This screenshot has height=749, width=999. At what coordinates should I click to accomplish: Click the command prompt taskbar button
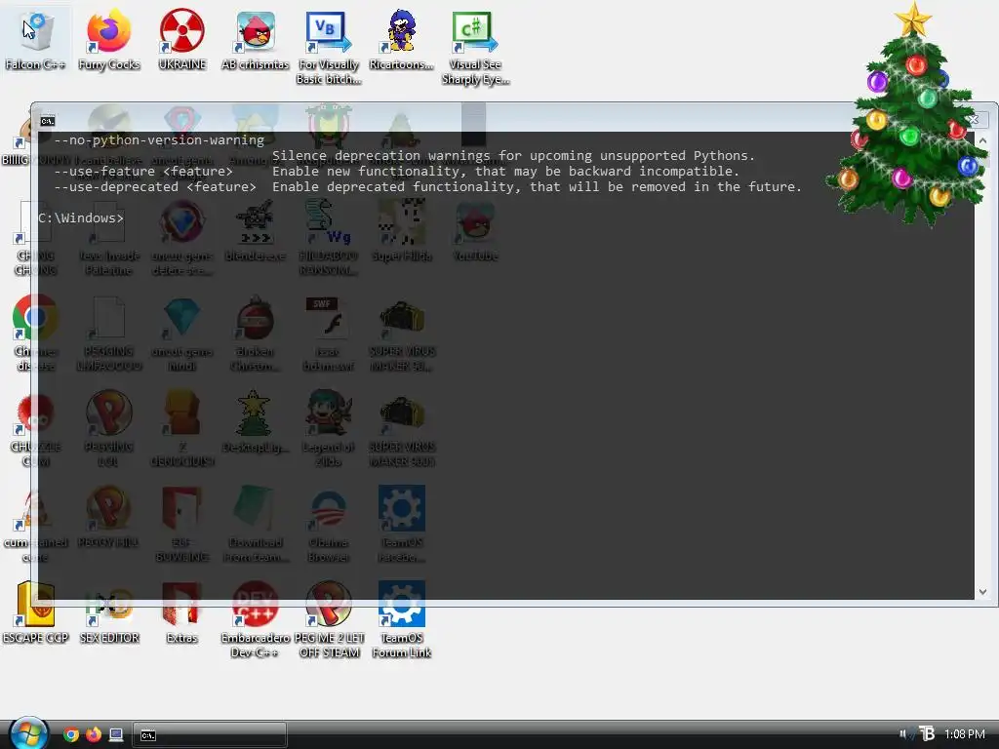pos(210,735)
